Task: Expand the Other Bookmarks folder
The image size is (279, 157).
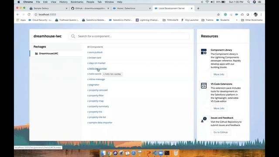Action: point(252,20)
